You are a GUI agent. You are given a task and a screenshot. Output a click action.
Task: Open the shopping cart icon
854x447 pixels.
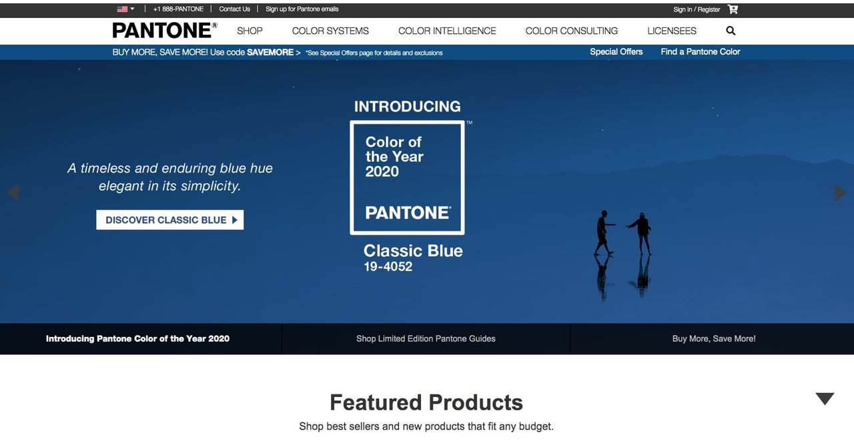point(733,9)
